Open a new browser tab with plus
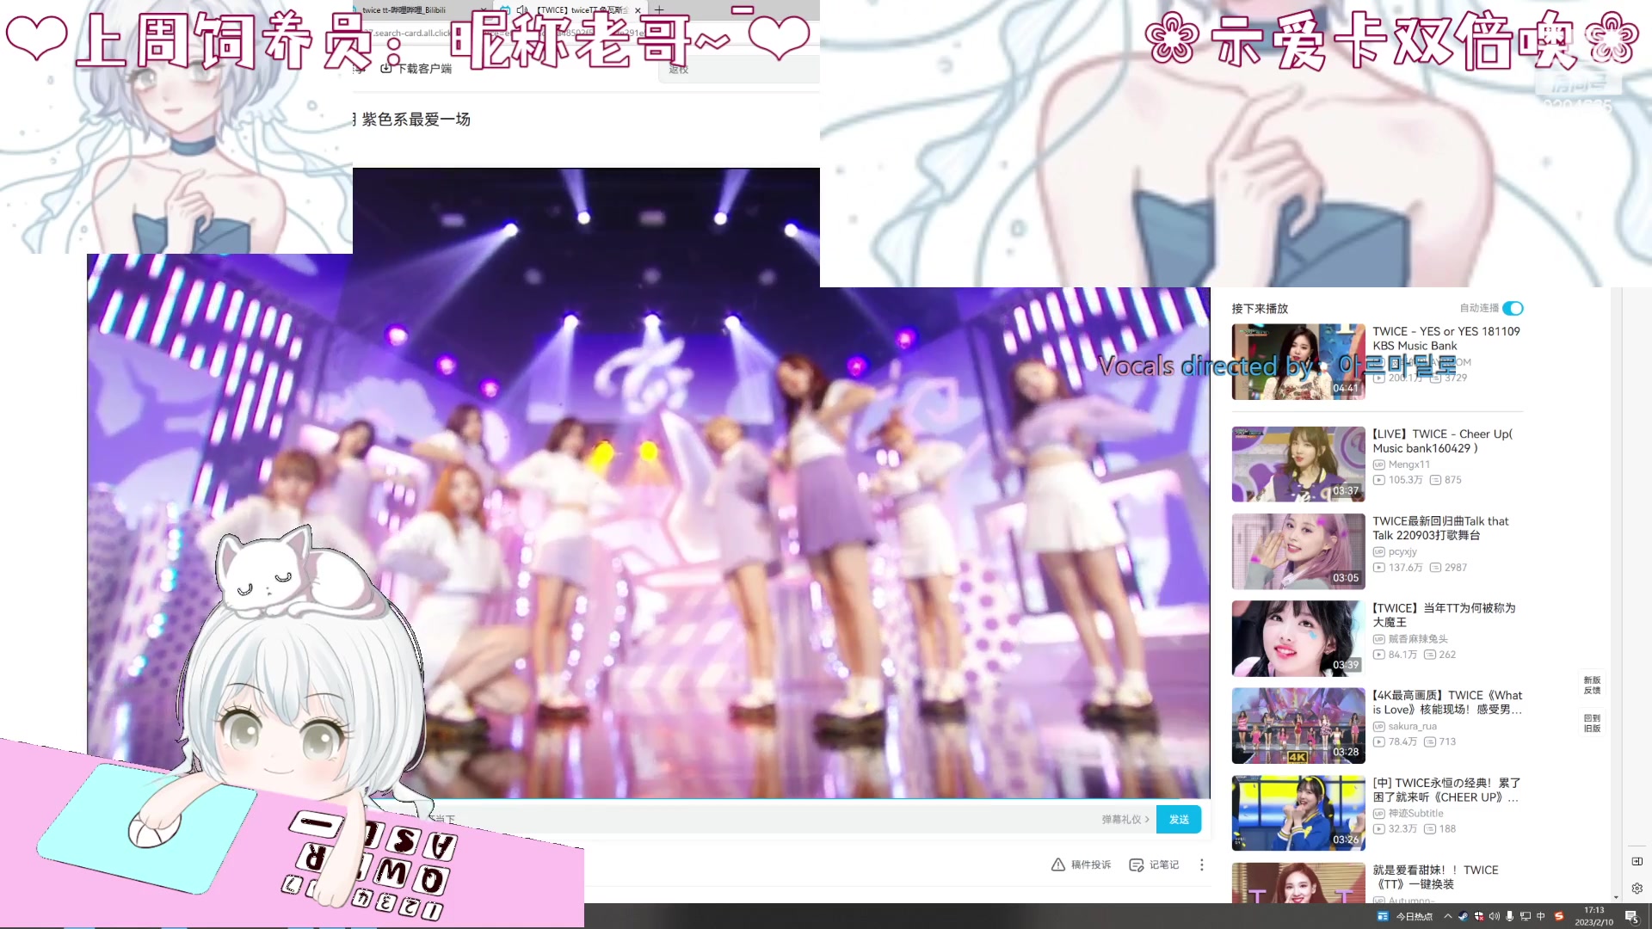The width and height of the screenshot is (1652, 929). click(660, 10)
